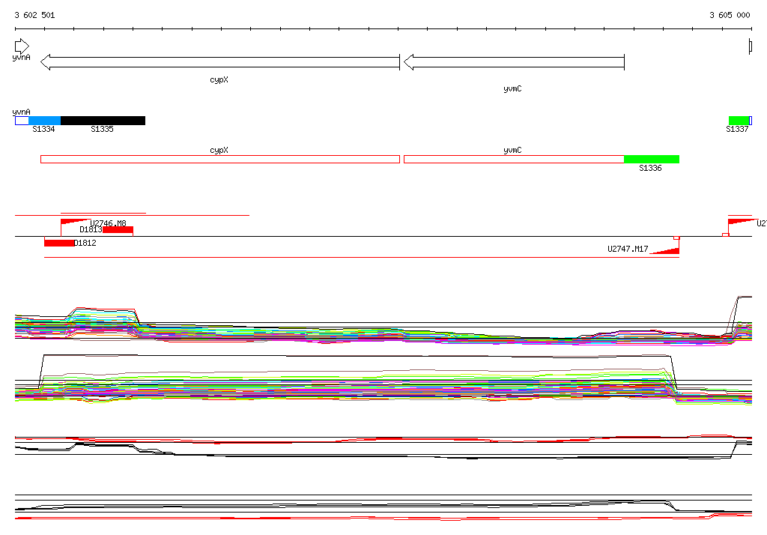Select the red-outlined cypX box
This screenshot has height=535, width=767.
click(x=220, y=159)
